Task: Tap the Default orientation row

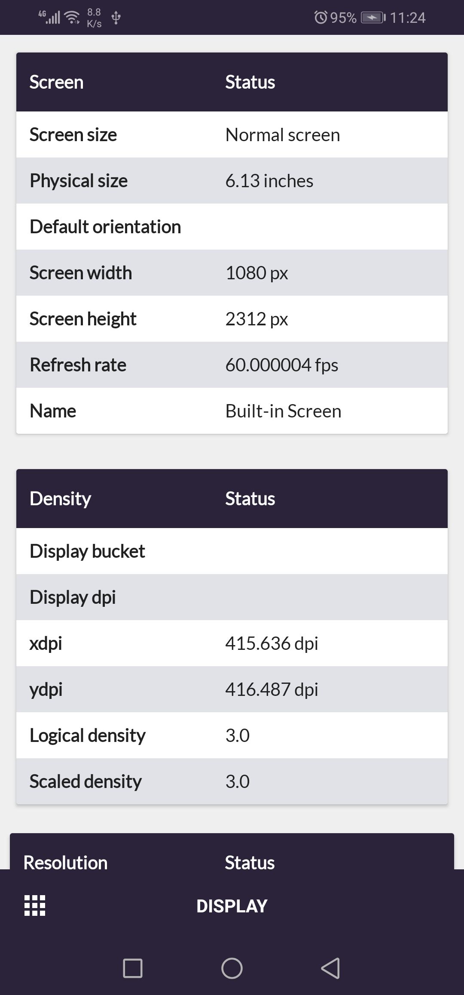Action: (232, 227)
